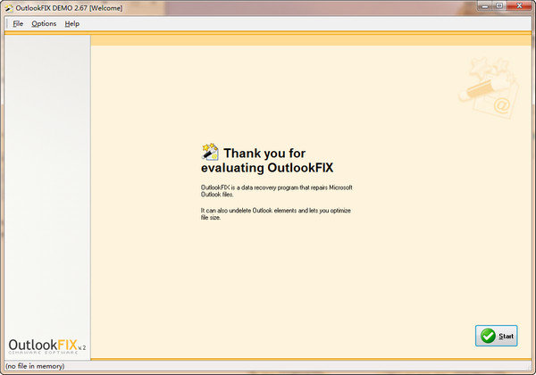The height and width of the screenshot is (375, 536).
Task: Click the OutlookFIX logo in sidebar
Action: pos(46,346)
